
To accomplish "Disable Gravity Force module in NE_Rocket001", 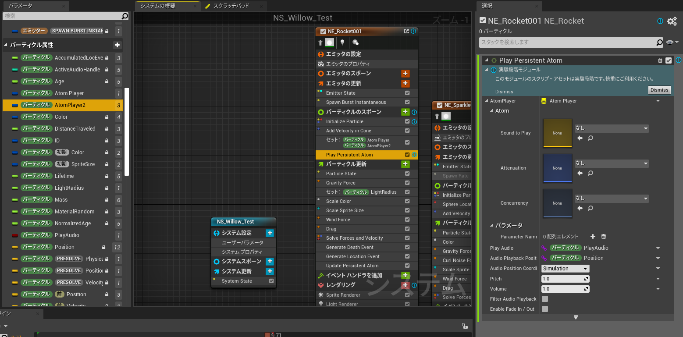I will (407, 183).
